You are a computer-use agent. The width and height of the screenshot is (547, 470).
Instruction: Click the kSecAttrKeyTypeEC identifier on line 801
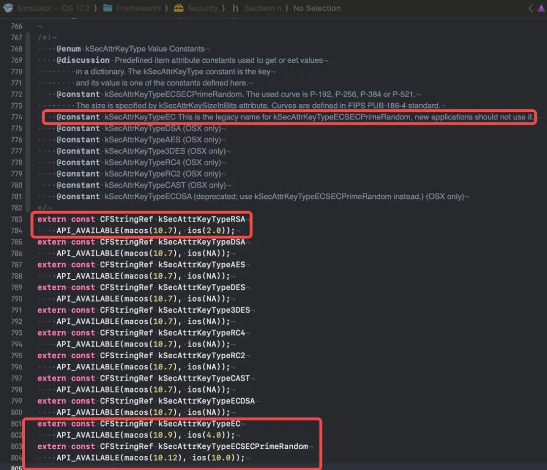199,423
